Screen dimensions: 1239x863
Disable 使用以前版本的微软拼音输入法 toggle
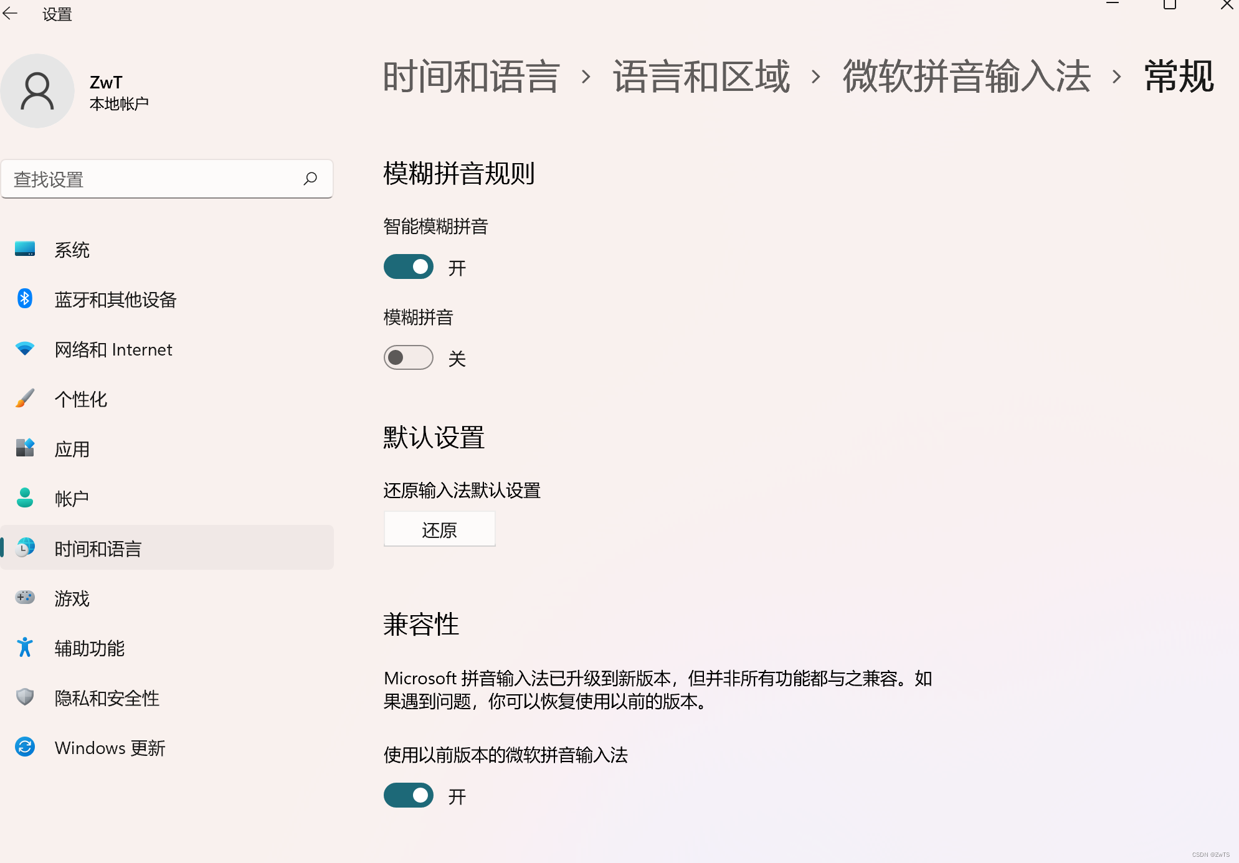click(409, 796)
